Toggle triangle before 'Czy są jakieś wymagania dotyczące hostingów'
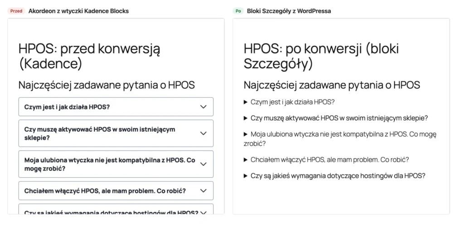The image size is (464, 229). point(245,176)
